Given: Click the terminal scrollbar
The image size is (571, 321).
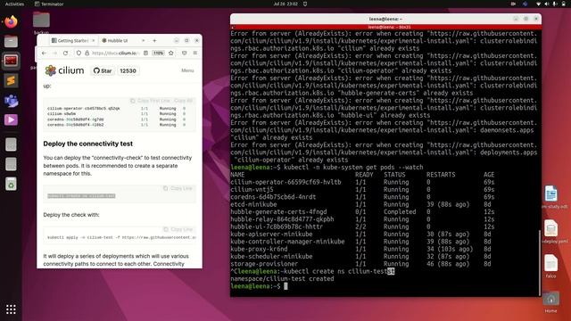Looking at the screenshot, I should (539, 263).
